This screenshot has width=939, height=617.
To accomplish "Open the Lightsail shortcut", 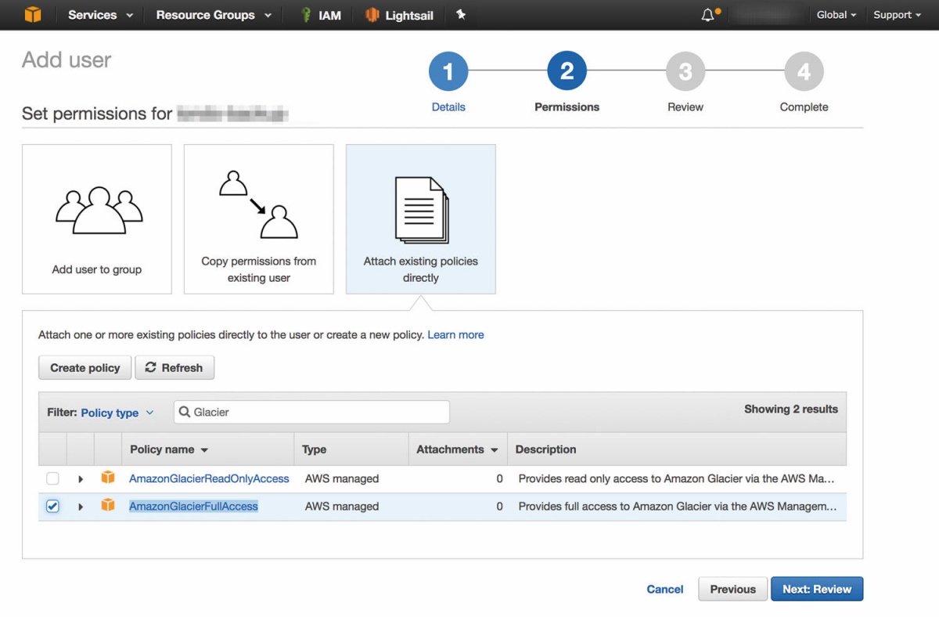I will click(400, 15).
